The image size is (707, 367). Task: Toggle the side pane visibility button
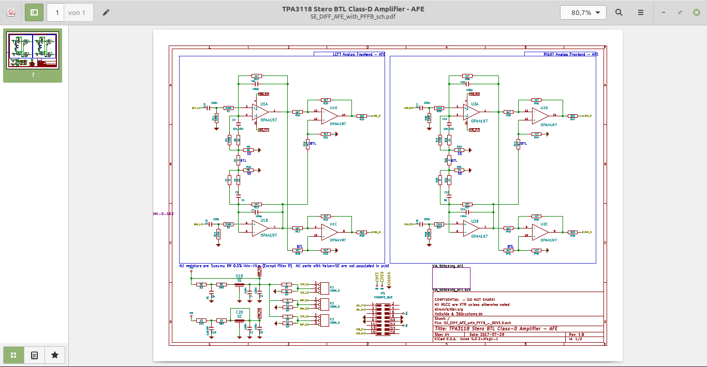(34, 12)
